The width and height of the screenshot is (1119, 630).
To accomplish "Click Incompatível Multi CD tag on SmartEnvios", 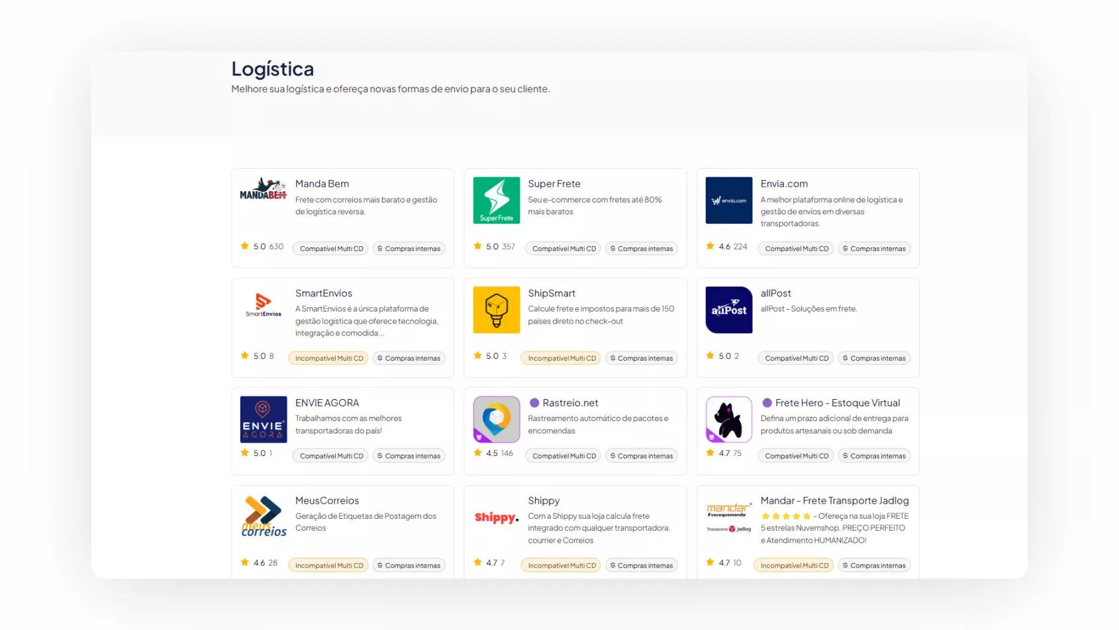I will coord(329,358).
